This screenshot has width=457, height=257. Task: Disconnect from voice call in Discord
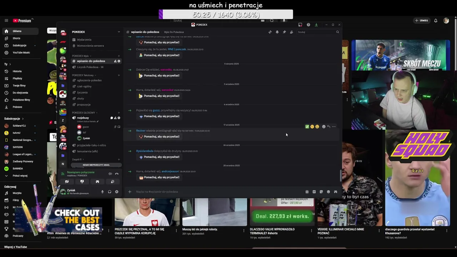pos(117,174)
